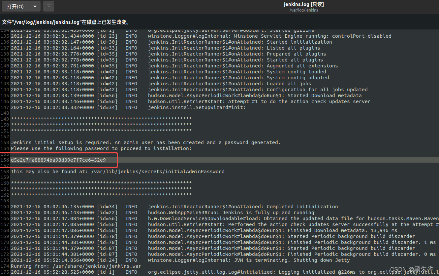Viewport: 439px width, 276px height.
Task: Click line "Winstone Servlet Engine running: controlPort=disabled"
Action: tap(201, 36)
